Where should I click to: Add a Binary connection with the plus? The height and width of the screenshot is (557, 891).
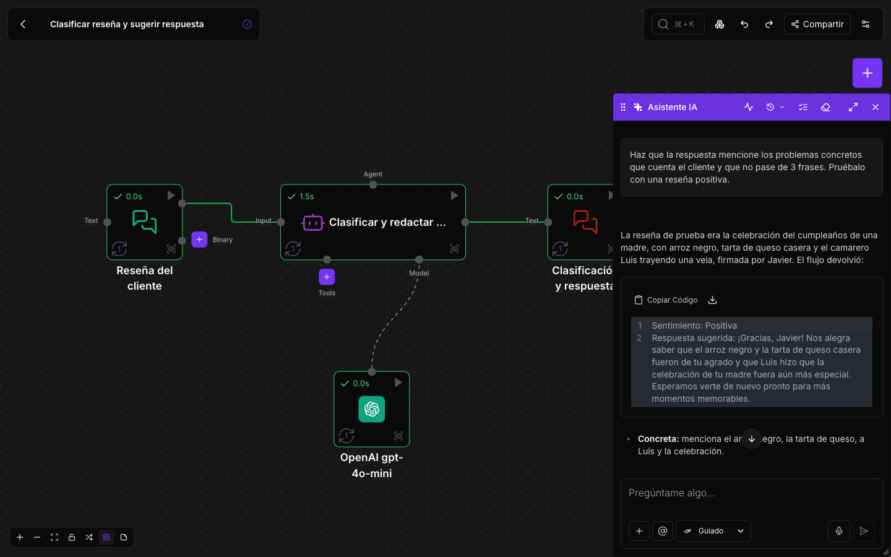pos(199,240)
